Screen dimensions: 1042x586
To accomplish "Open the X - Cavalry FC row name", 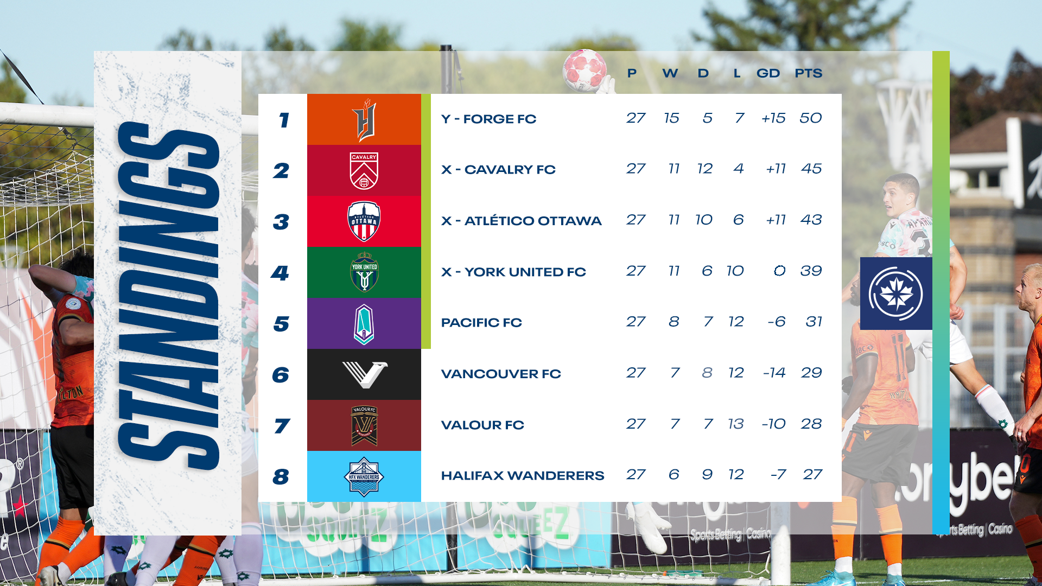I will pyautogui.click(x=498, y=170).
